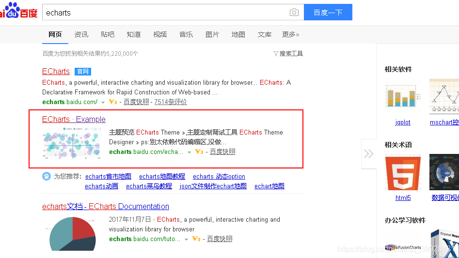The height and width of the screenshot is (258, 459).
Task: Open 百度快照 for the Example result
Action: [x=222, y=152]
